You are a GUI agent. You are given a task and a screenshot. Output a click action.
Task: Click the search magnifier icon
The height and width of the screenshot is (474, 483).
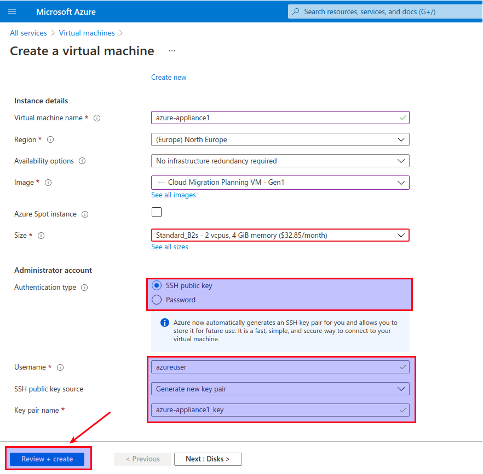296,11
